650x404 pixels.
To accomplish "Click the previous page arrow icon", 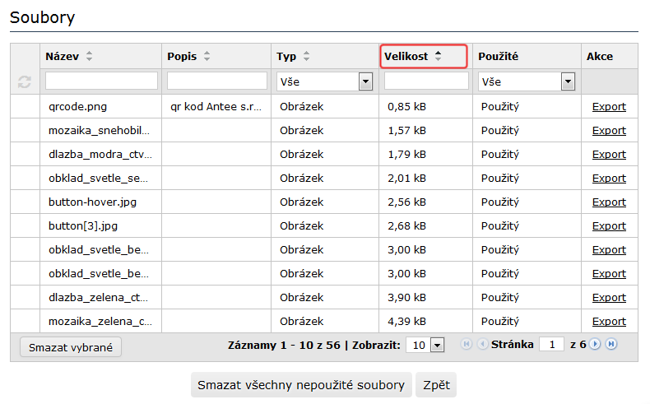I will pos(482,345).
